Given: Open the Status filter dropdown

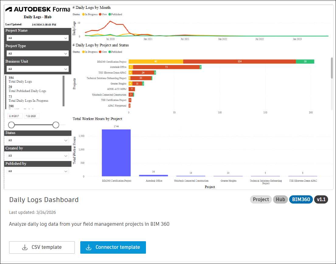Looking at the screenshot, I should [38, 140].
